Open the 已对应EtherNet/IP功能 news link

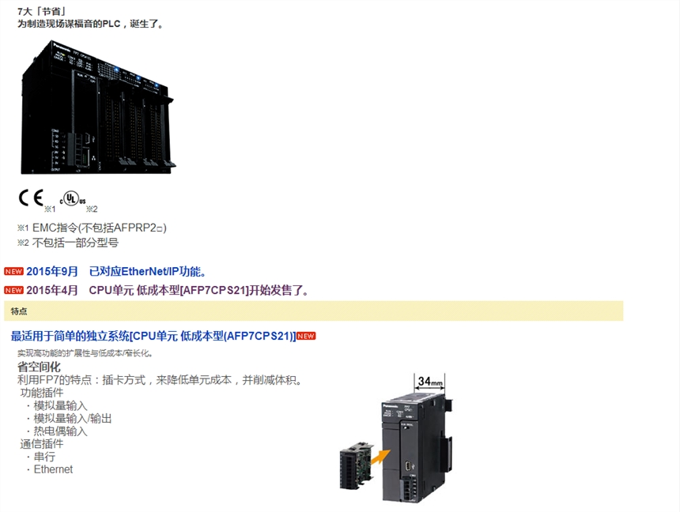(x=148, y=271)
